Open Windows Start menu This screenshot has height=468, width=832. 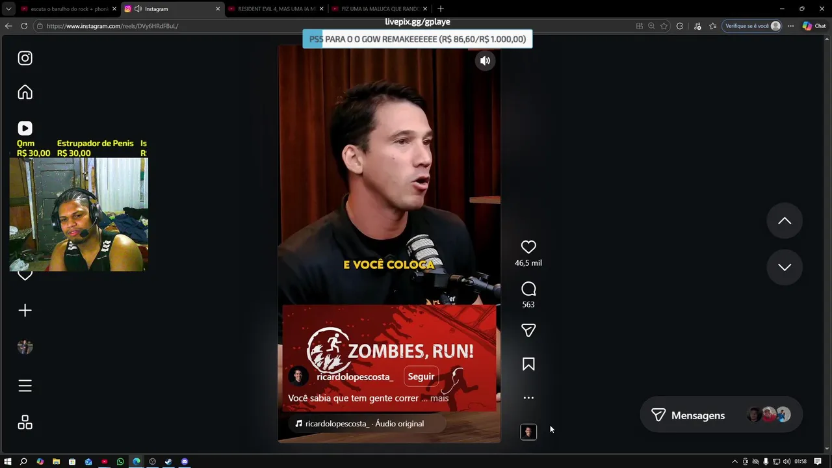[x=8, y=461]
